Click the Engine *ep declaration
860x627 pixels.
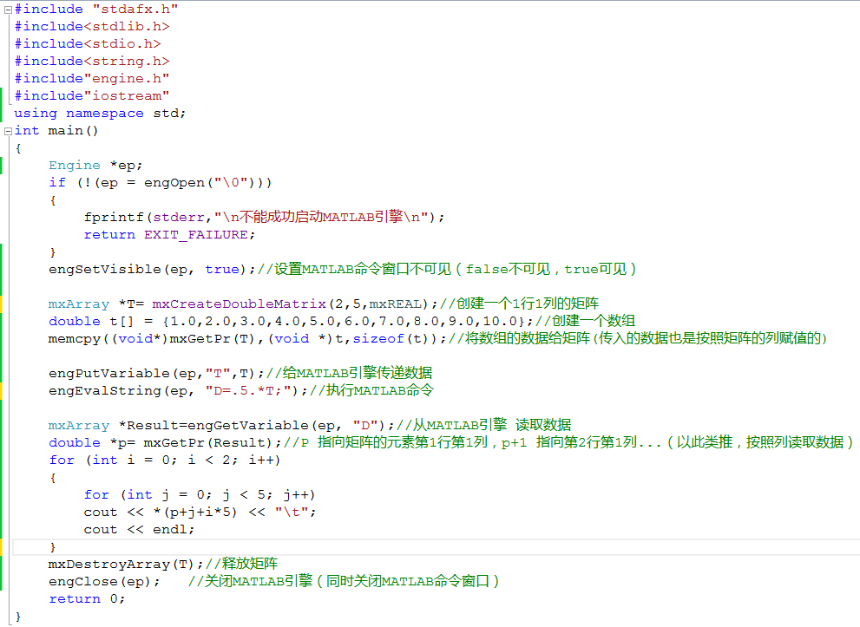tap(95, 166)
